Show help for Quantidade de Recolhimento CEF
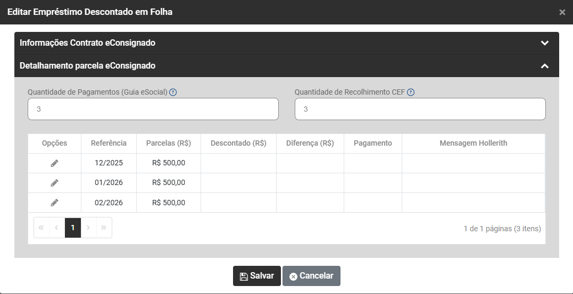The height and width of the screenshot is (294, 573). point(411,93)
